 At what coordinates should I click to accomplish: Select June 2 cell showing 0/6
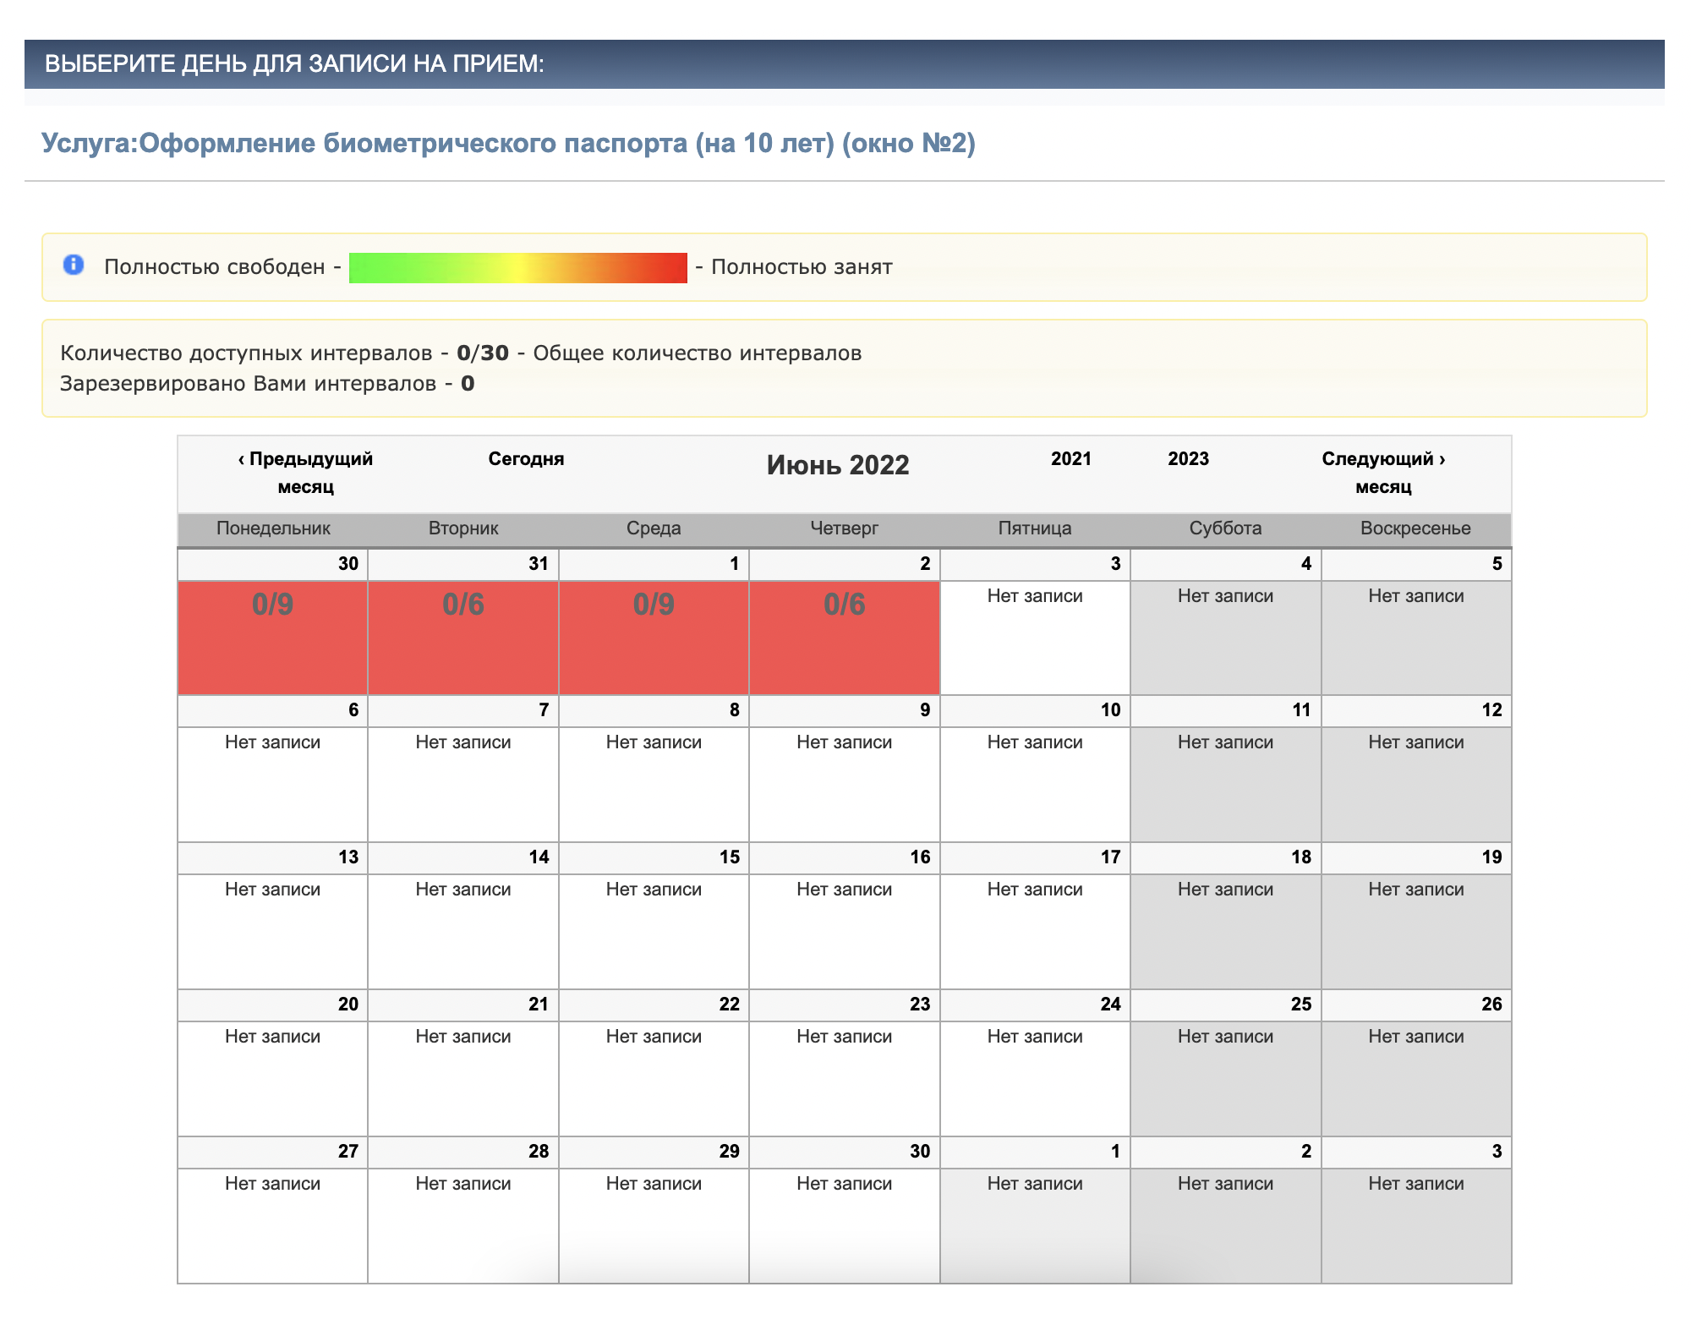pos(845,638)
